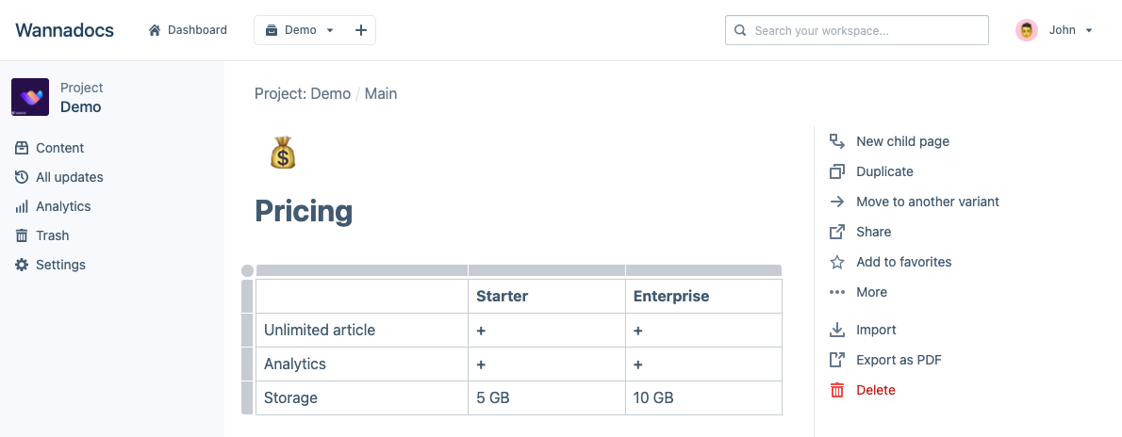The height and width of the screenshot is (437, 1122).
Task: Click the New child page icon
Action: click(x=836, y=141)
